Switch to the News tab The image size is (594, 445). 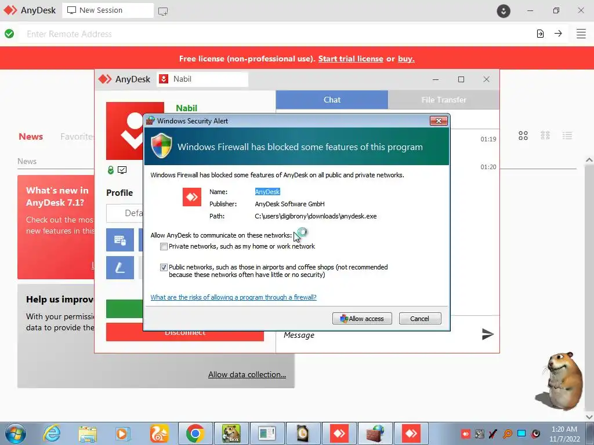point(31,137)
